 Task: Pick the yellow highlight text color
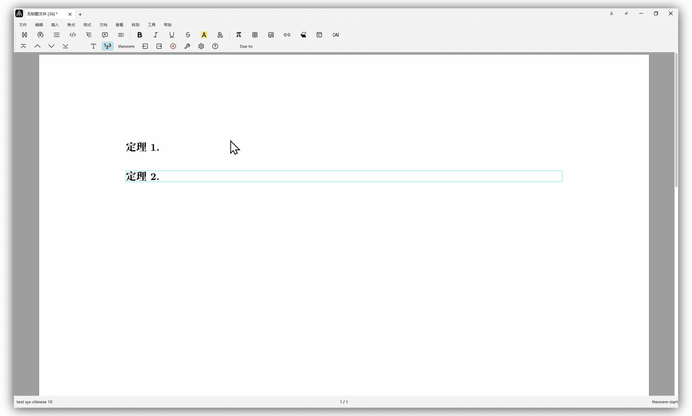pos(204,35)
